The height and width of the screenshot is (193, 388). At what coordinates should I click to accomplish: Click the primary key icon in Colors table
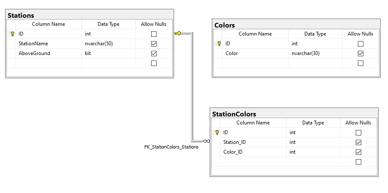click(219, 44)
